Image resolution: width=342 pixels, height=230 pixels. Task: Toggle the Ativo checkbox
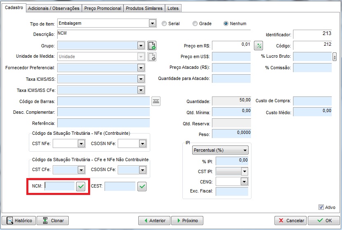[x=321, y=207]
